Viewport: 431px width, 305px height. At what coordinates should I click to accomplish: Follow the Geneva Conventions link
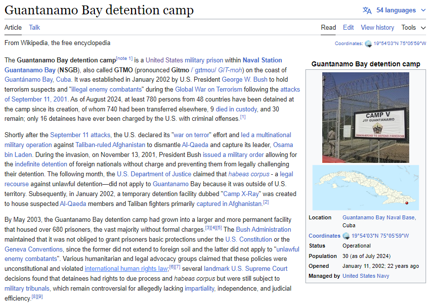[x=34, y=250]
